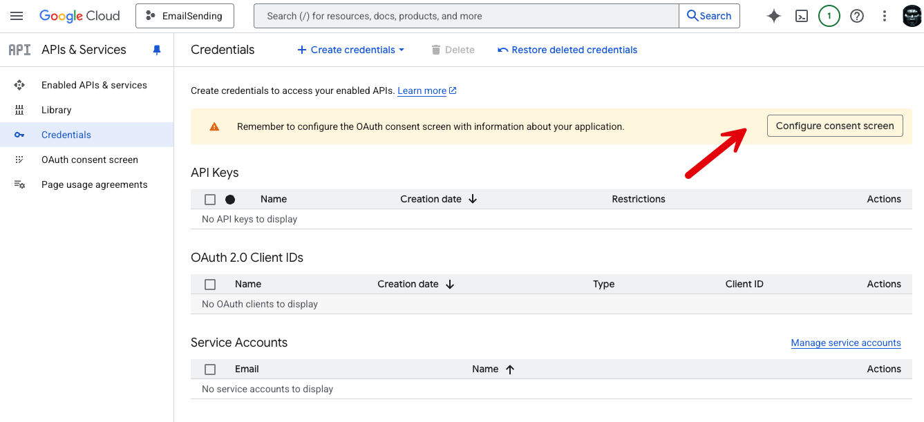Activate Cloud Shell terminal icon
924x422 pixels.
(x=802, y=16)
